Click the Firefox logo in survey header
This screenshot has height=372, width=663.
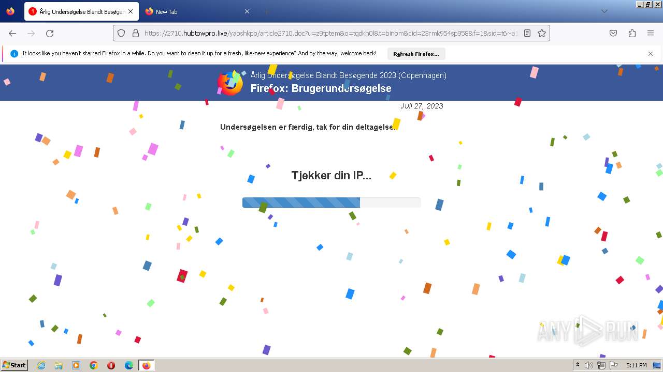pyautogui.click(x=230, y=83)
